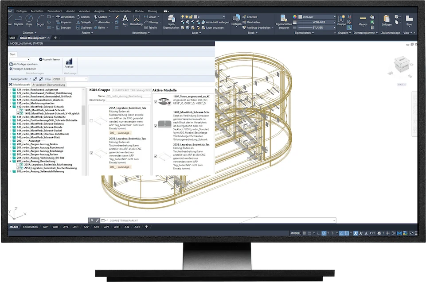Screen dimensions: 426x282
Task: Click the ViewCube in the viewport
Action: pos(402,63)
